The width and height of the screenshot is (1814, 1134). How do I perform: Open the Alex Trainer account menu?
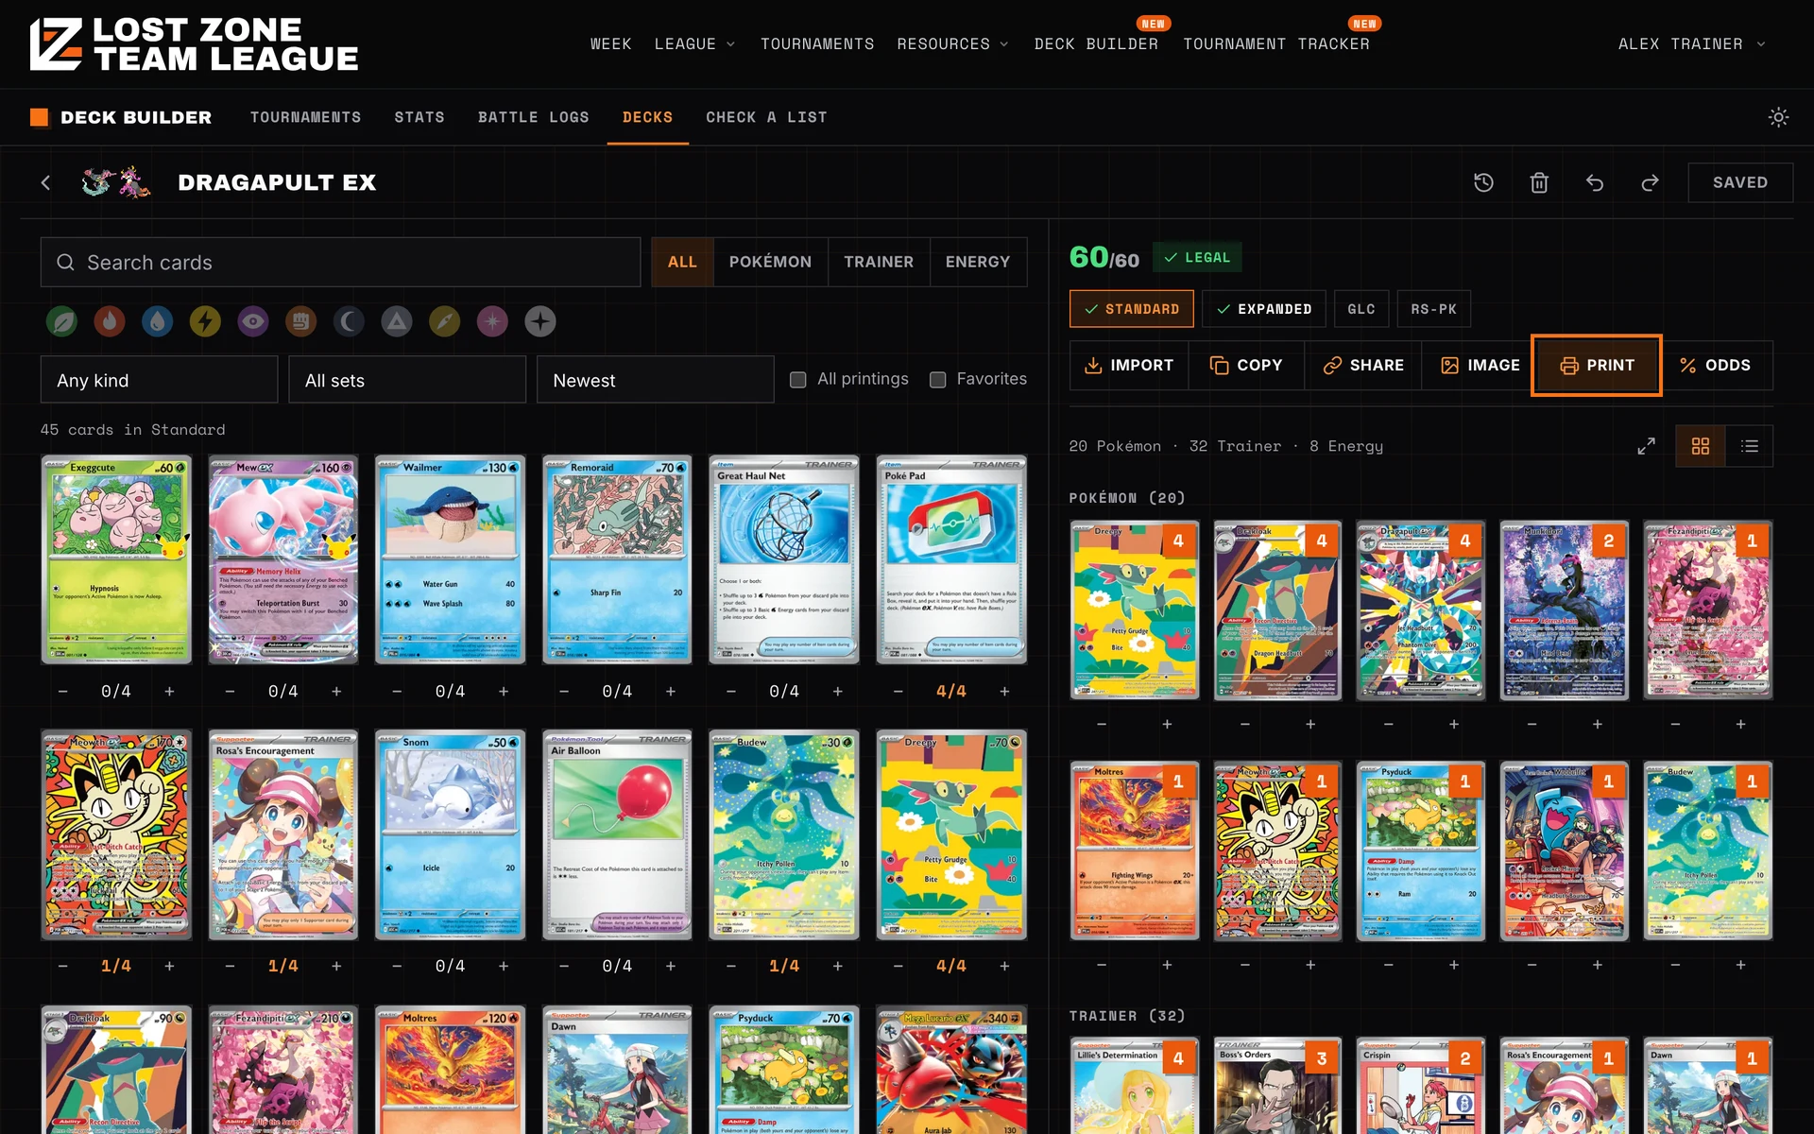(x=1691, y=44)
